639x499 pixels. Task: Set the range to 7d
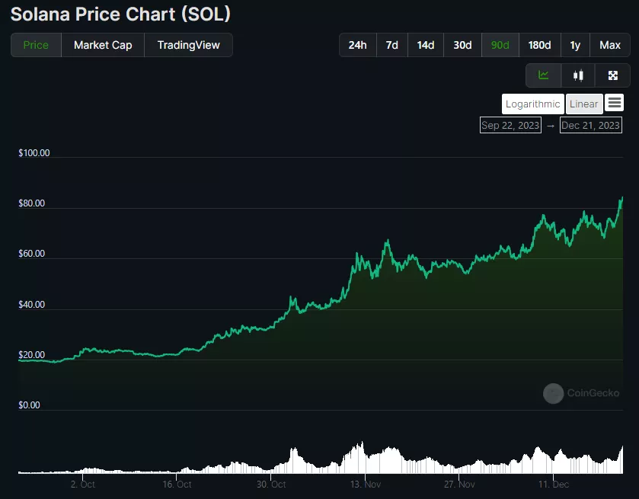[x=392, y=45]
